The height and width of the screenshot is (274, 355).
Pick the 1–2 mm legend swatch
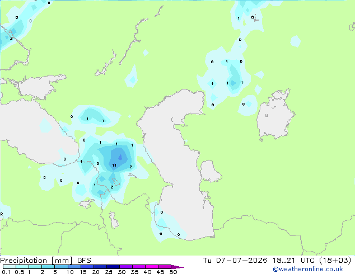pyautogui.click(x=35, y=267)
